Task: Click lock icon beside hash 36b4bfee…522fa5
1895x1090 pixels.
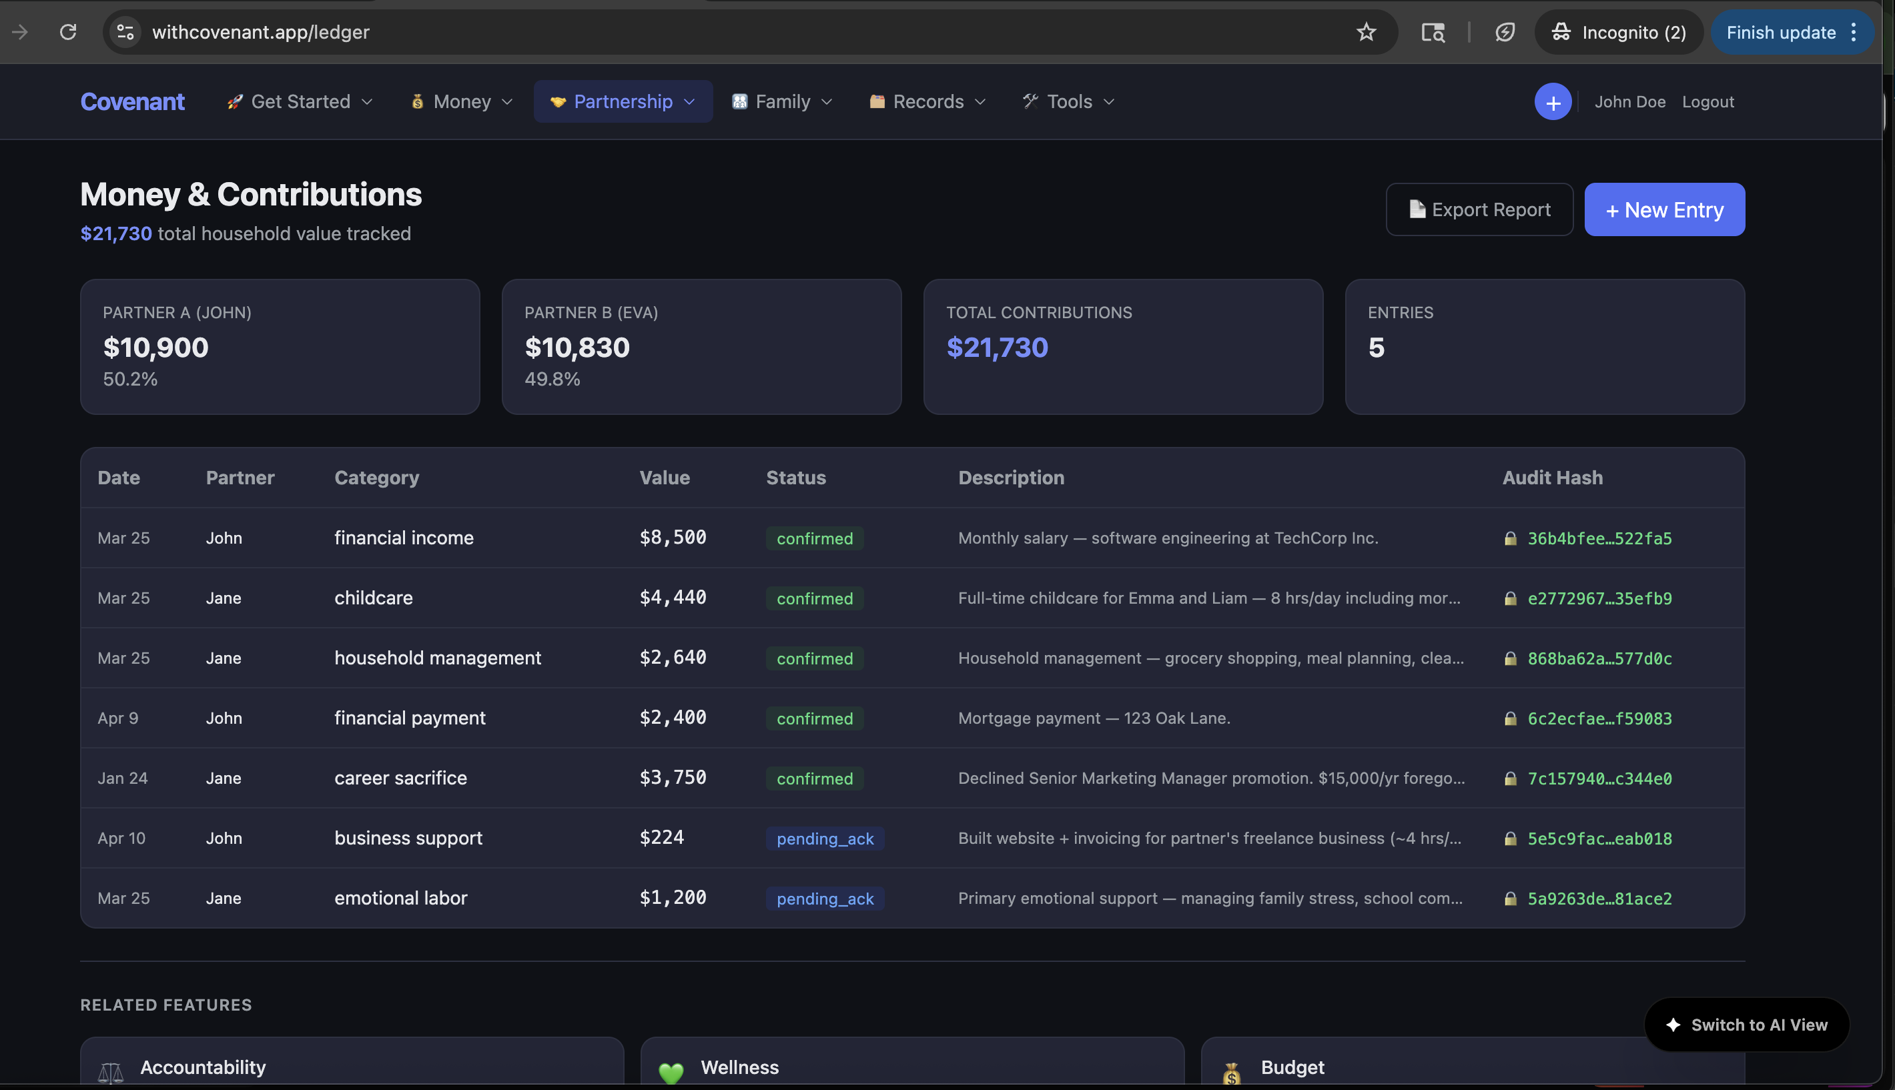Action: (1510, 538)
